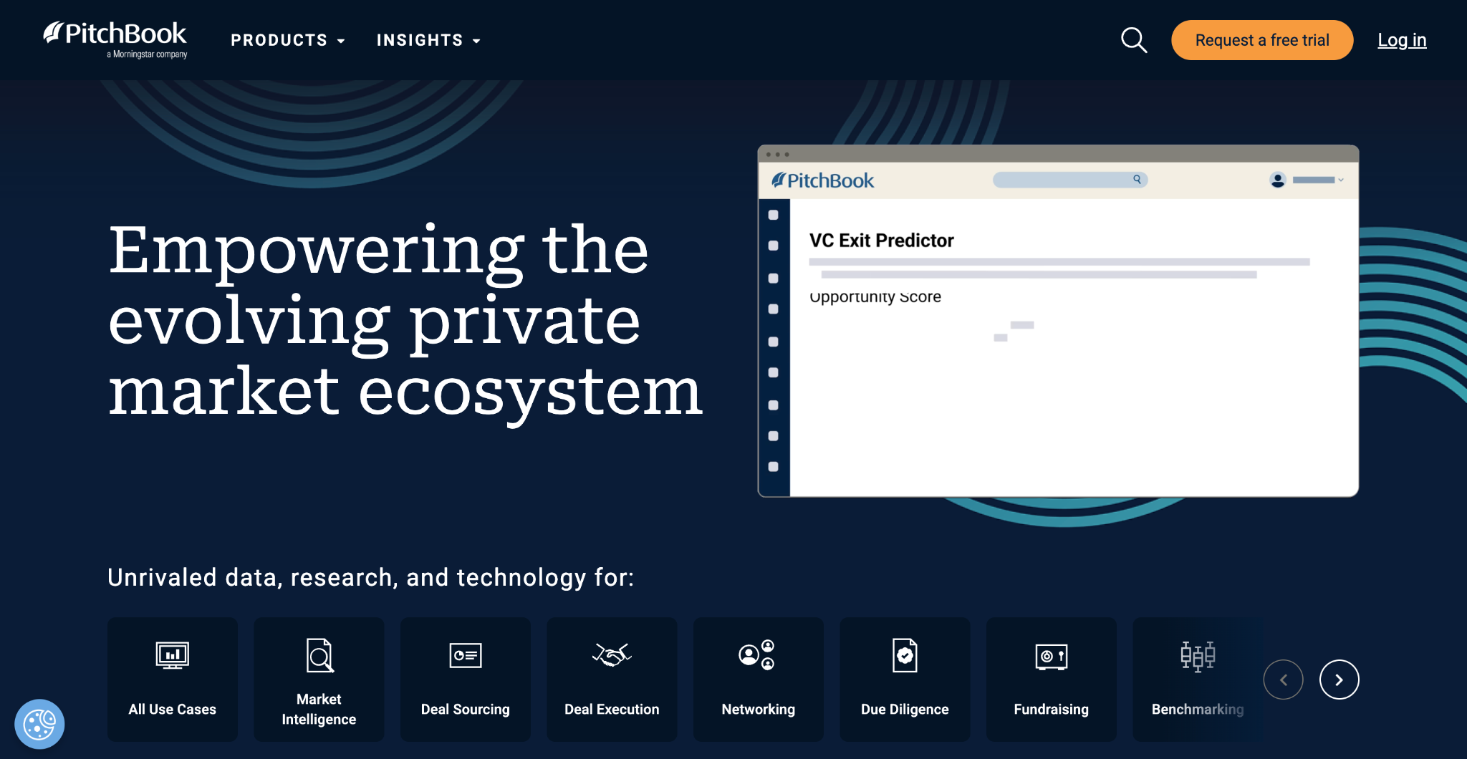Image resolution: width=1467 pixels, height=759 pixels.
Task: Click 'a Morningstar company' tagline
Action: tap(147, 54)
